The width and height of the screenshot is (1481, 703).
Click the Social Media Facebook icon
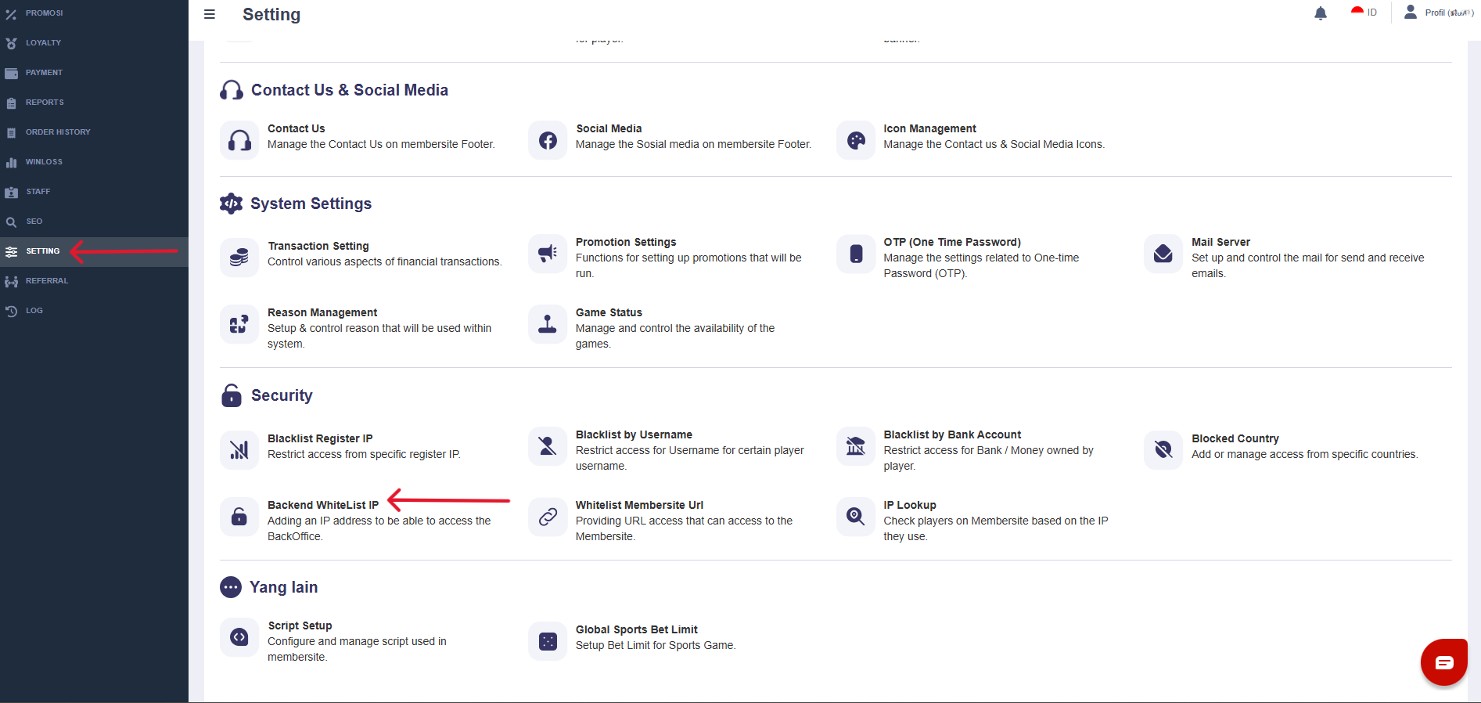click(x=548, y=140)
